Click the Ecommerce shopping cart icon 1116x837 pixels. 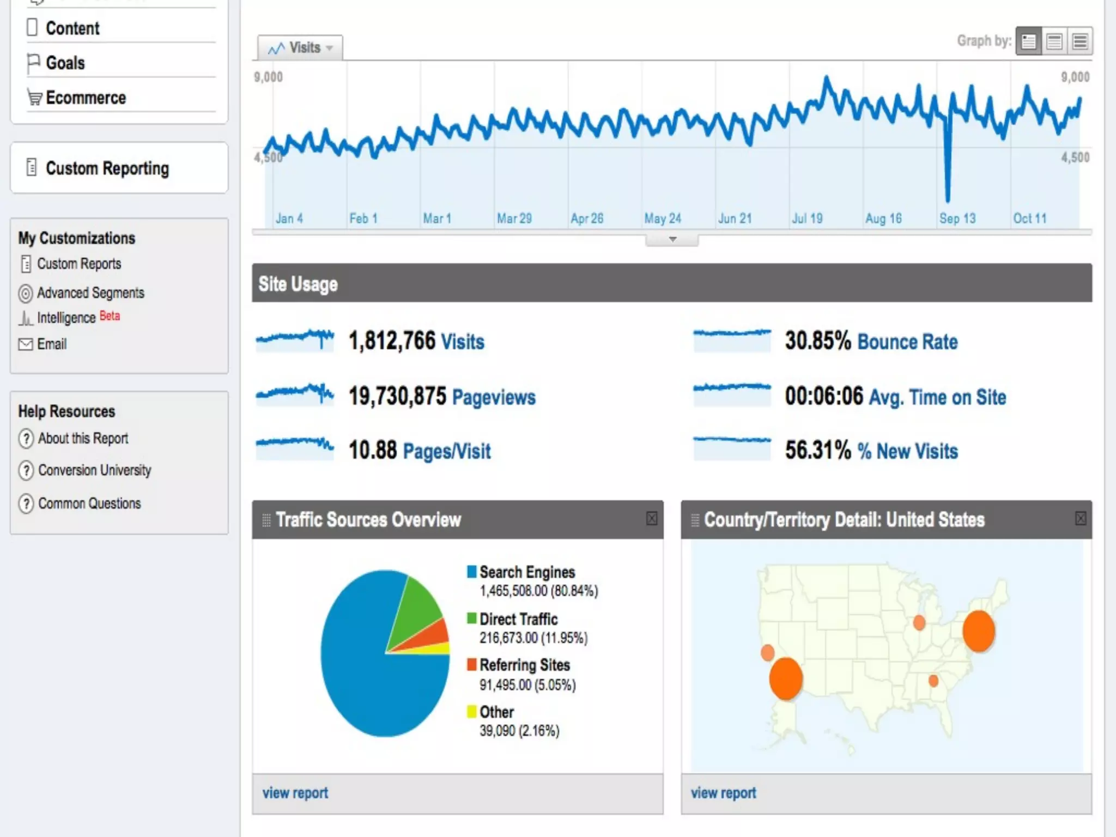click(34, 98)
